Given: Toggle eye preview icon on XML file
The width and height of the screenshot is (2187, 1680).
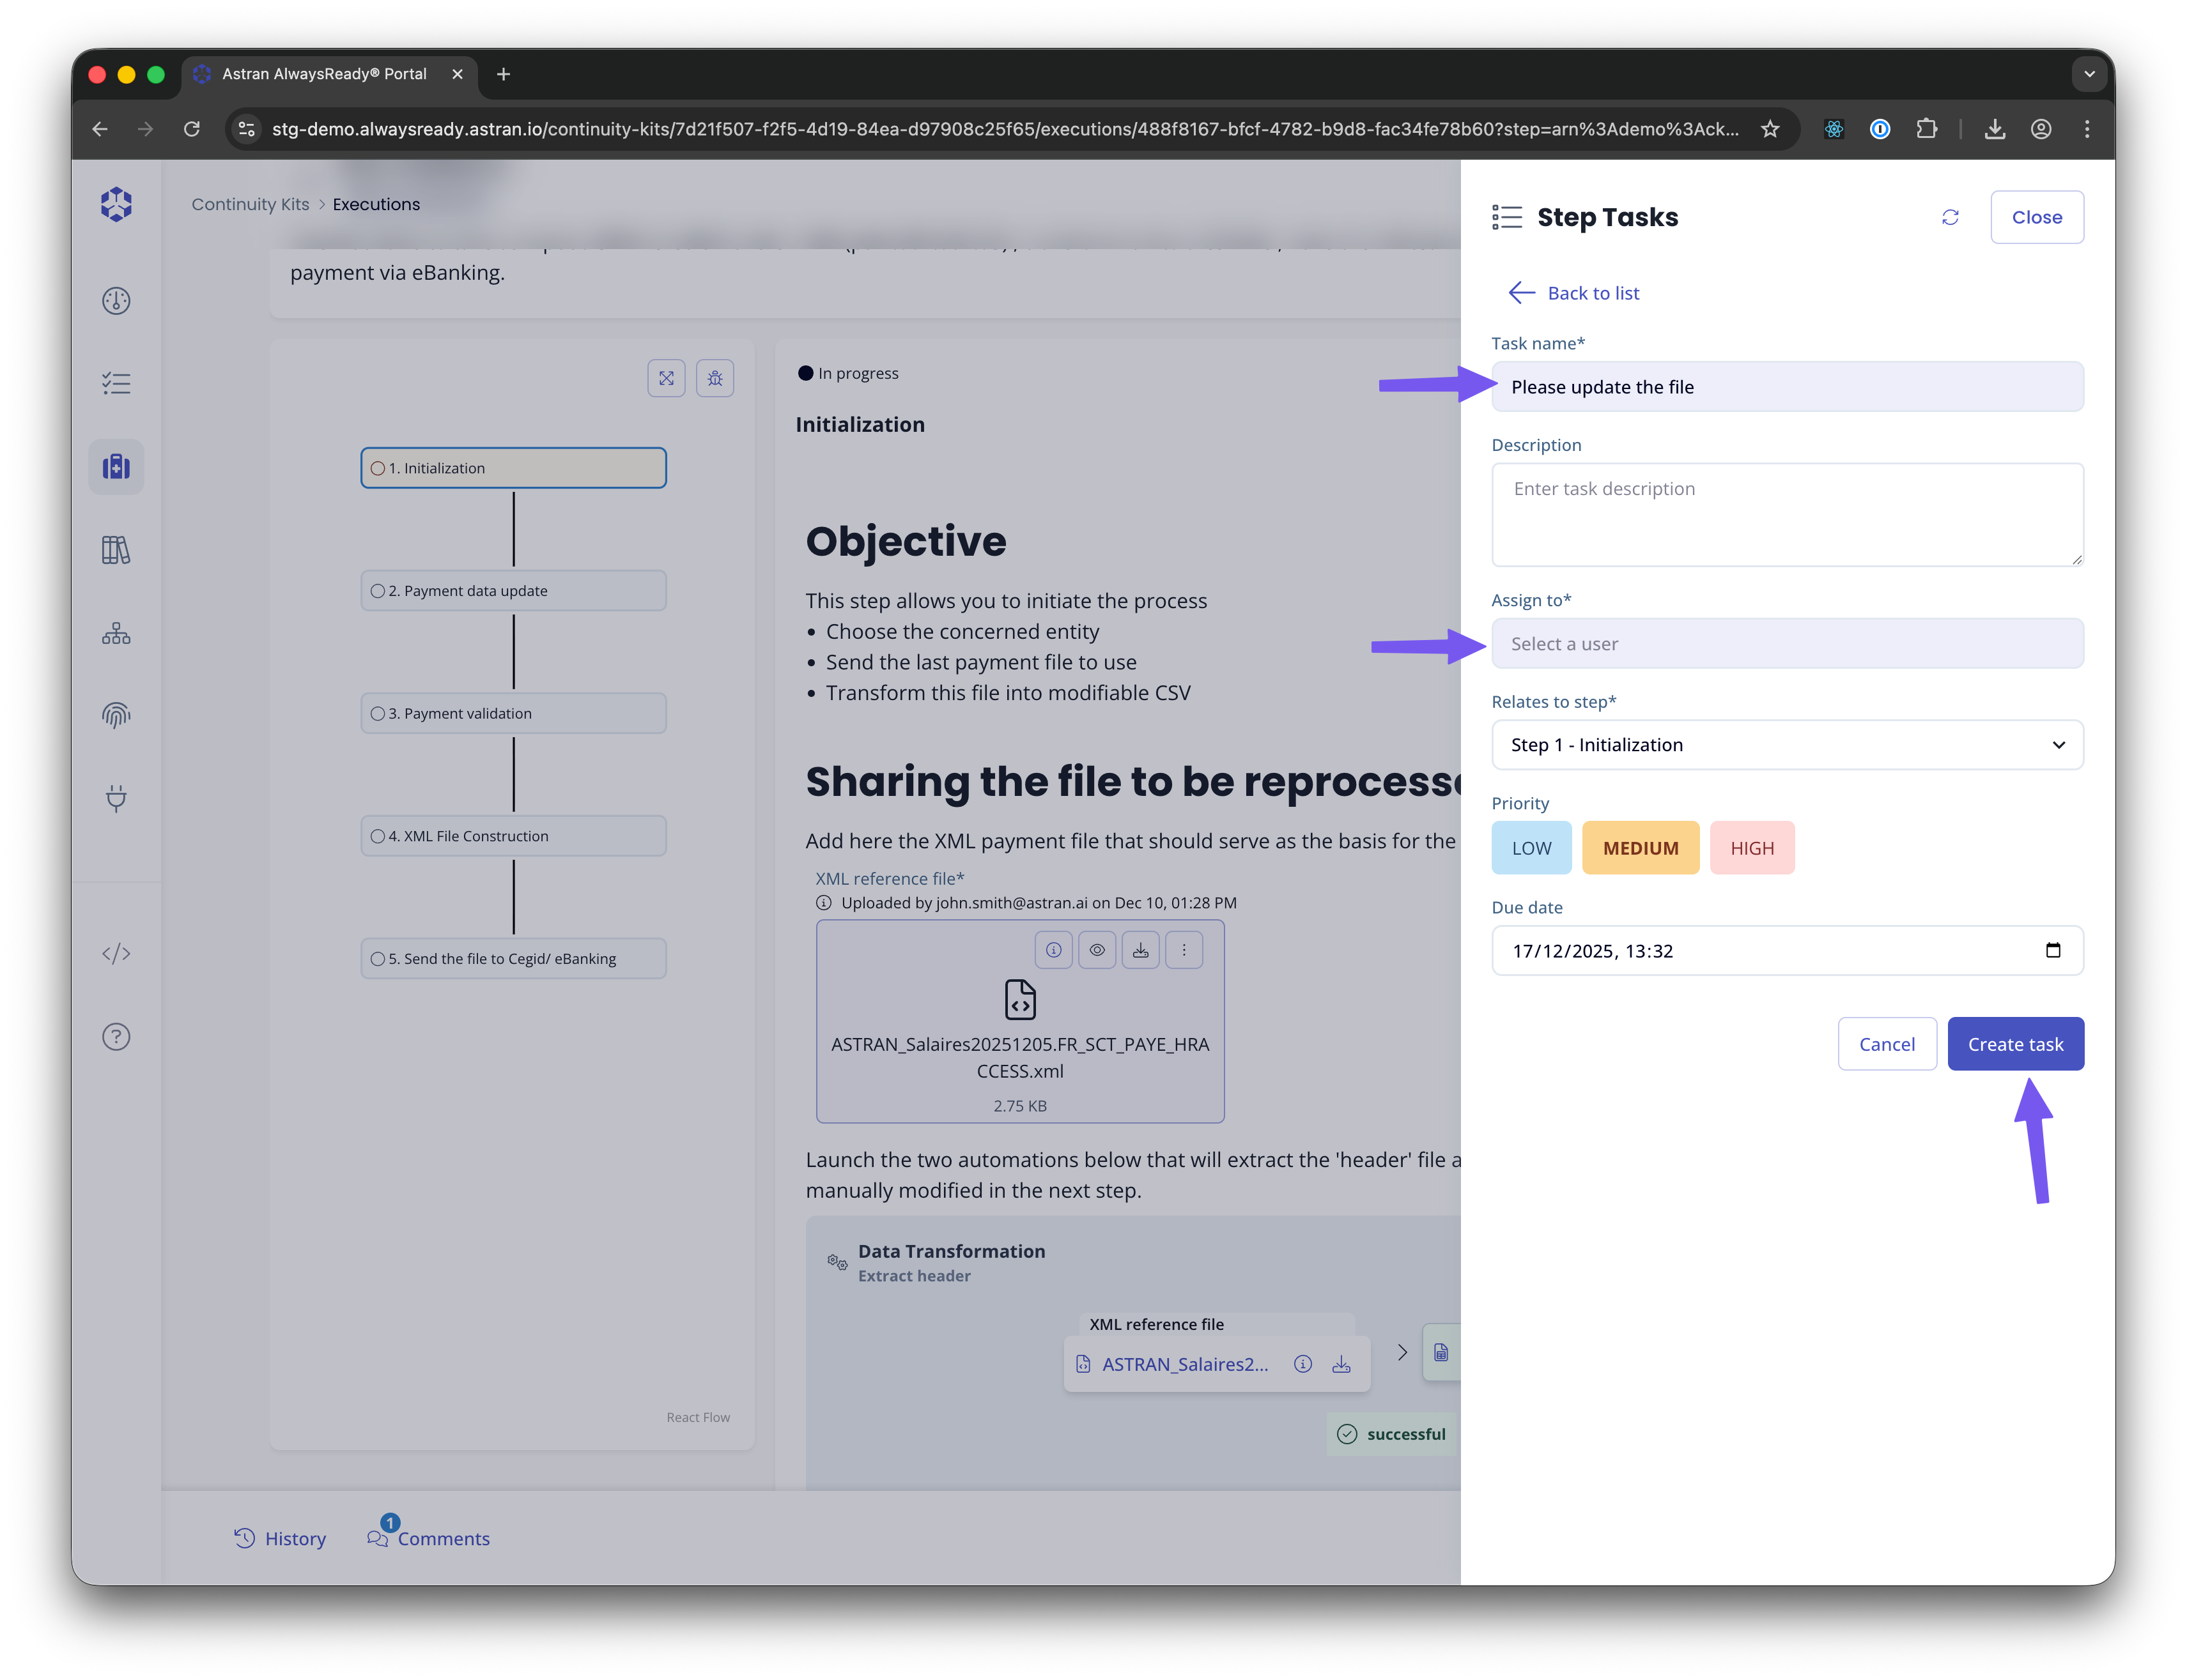Looking at the screenshot, I should point(1097,950).
